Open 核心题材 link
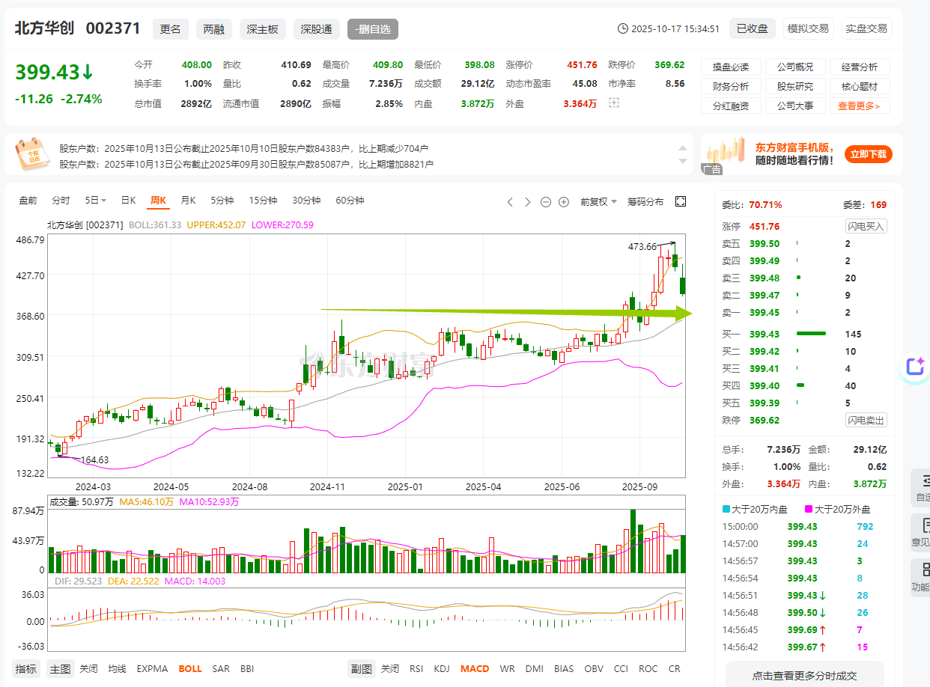 click(x=860, y=86)
